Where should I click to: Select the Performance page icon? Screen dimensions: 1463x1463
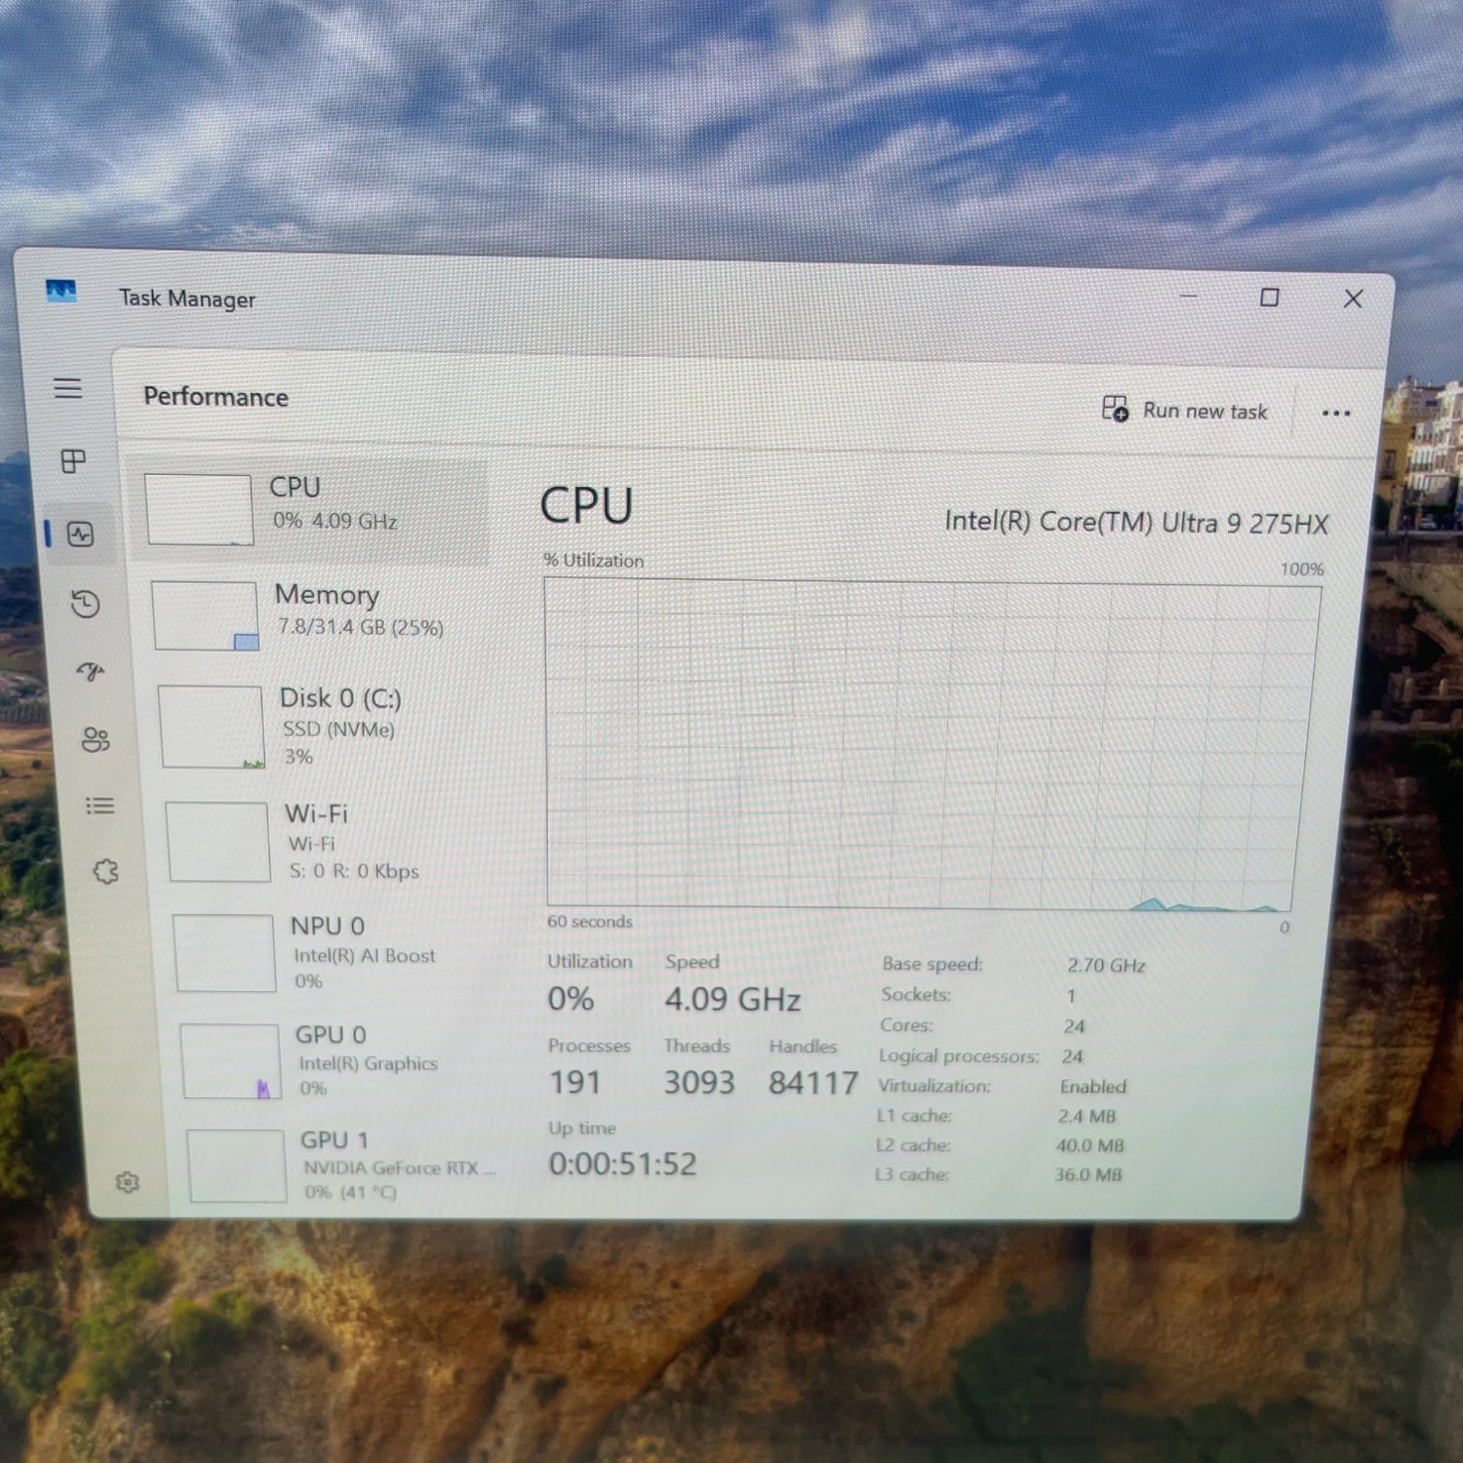tap(80, 534)
